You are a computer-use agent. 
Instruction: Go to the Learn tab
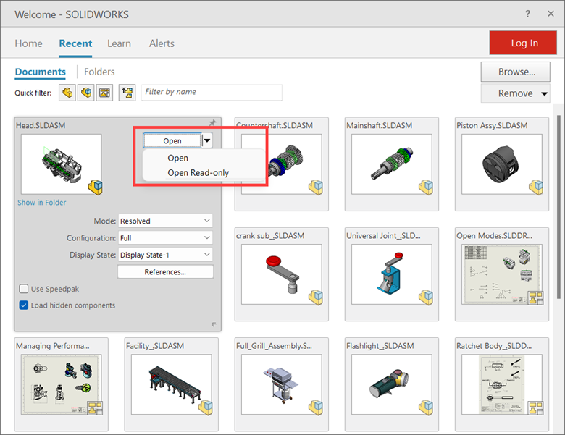[119, 43]
